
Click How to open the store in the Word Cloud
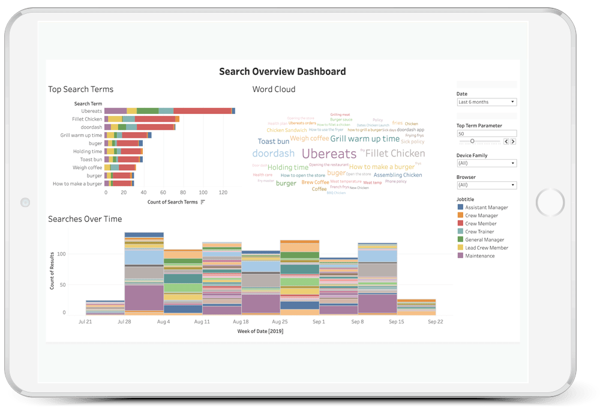pyautogui.click(x=302, y=175)
